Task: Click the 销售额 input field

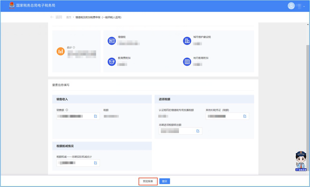Action: pos(74,116)
